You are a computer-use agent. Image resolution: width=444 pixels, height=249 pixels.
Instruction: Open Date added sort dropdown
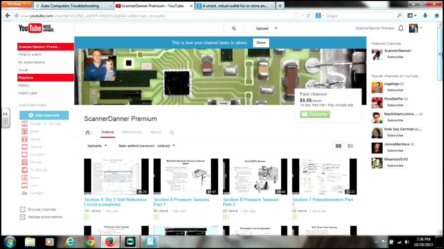[x=147, y=146]
